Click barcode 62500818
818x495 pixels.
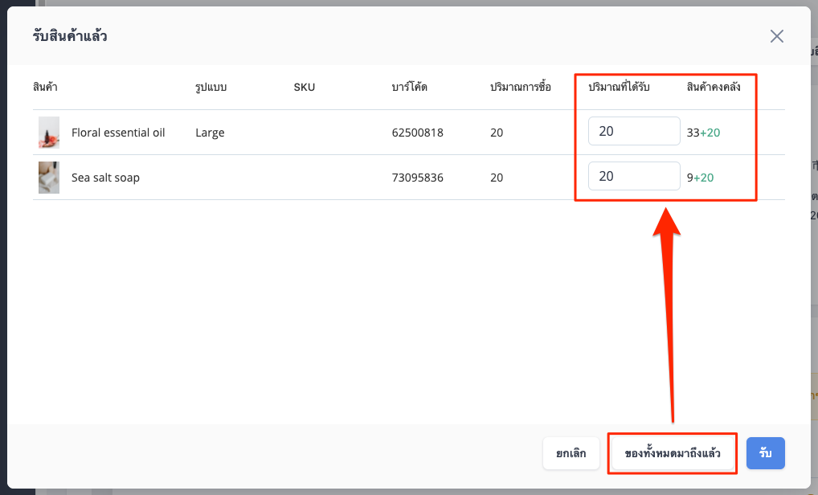(417, 133)
